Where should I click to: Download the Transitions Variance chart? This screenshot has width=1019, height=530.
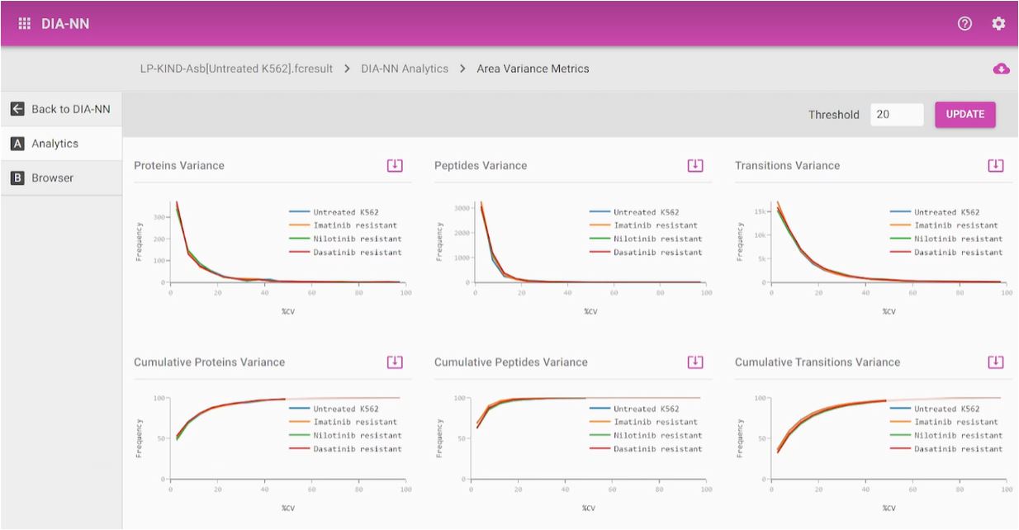[x=996, y=165]
